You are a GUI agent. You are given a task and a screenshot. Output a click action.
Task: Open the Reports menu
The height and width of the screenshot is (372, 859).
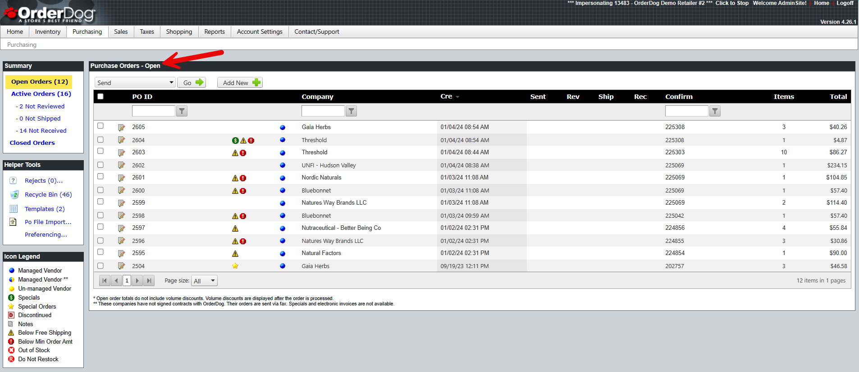(215, 31)
